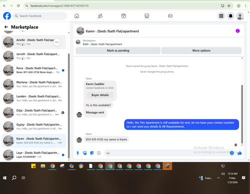Open conversation info purple icon
This screenshot has width=250, height=194.
tap(237, 31)
